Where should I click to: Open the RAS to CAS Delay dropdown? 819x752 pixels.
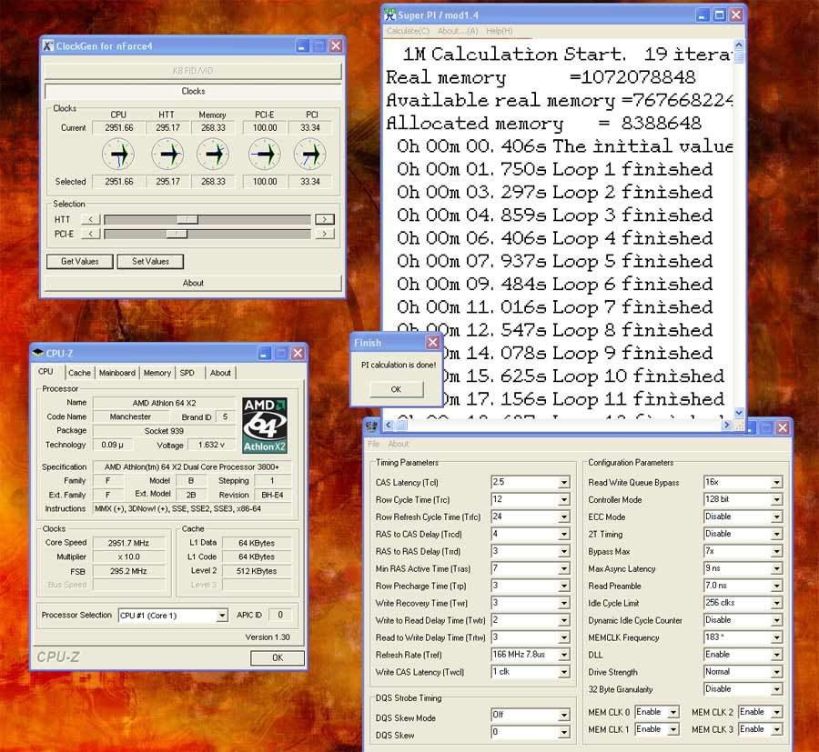(564, 535)
